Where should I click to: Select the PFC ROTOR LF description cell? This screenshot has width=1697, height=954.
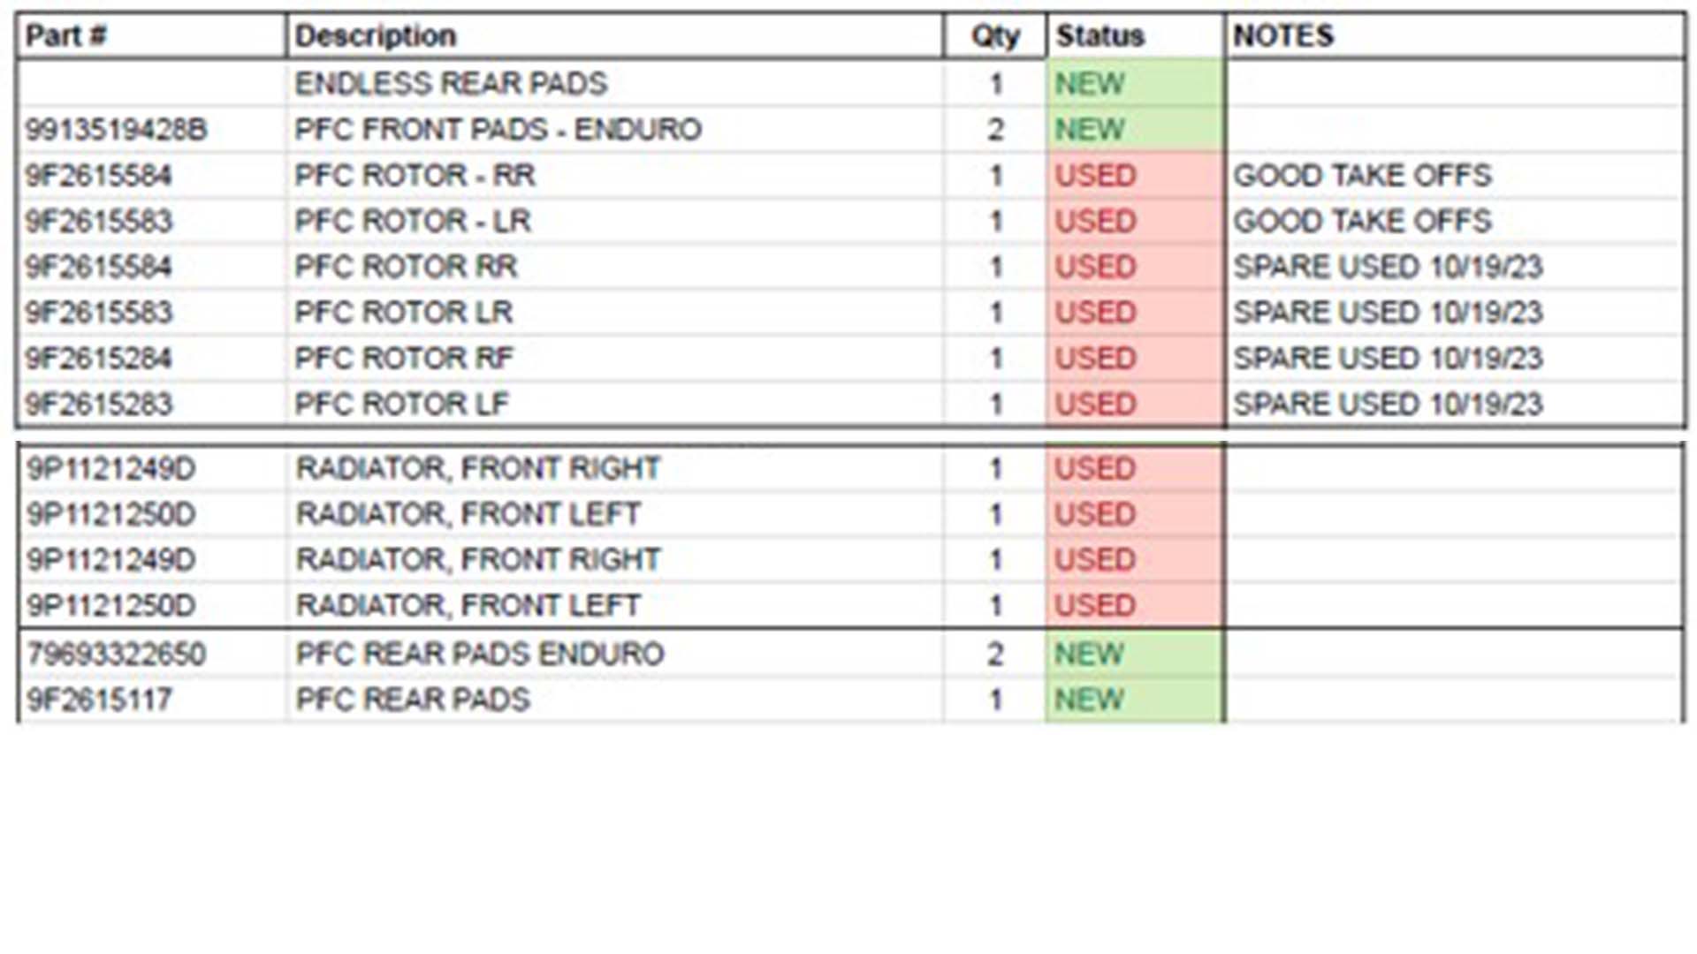pos(615,404)
